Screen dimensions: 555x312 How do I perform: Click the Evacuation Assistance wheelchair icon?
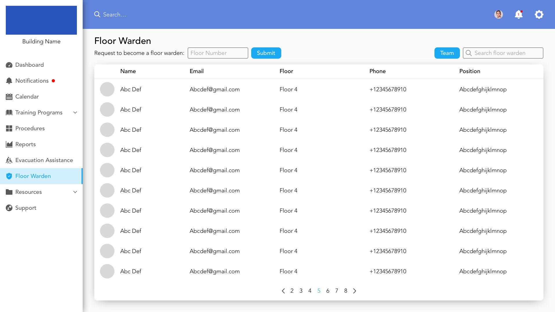point(9,160)
